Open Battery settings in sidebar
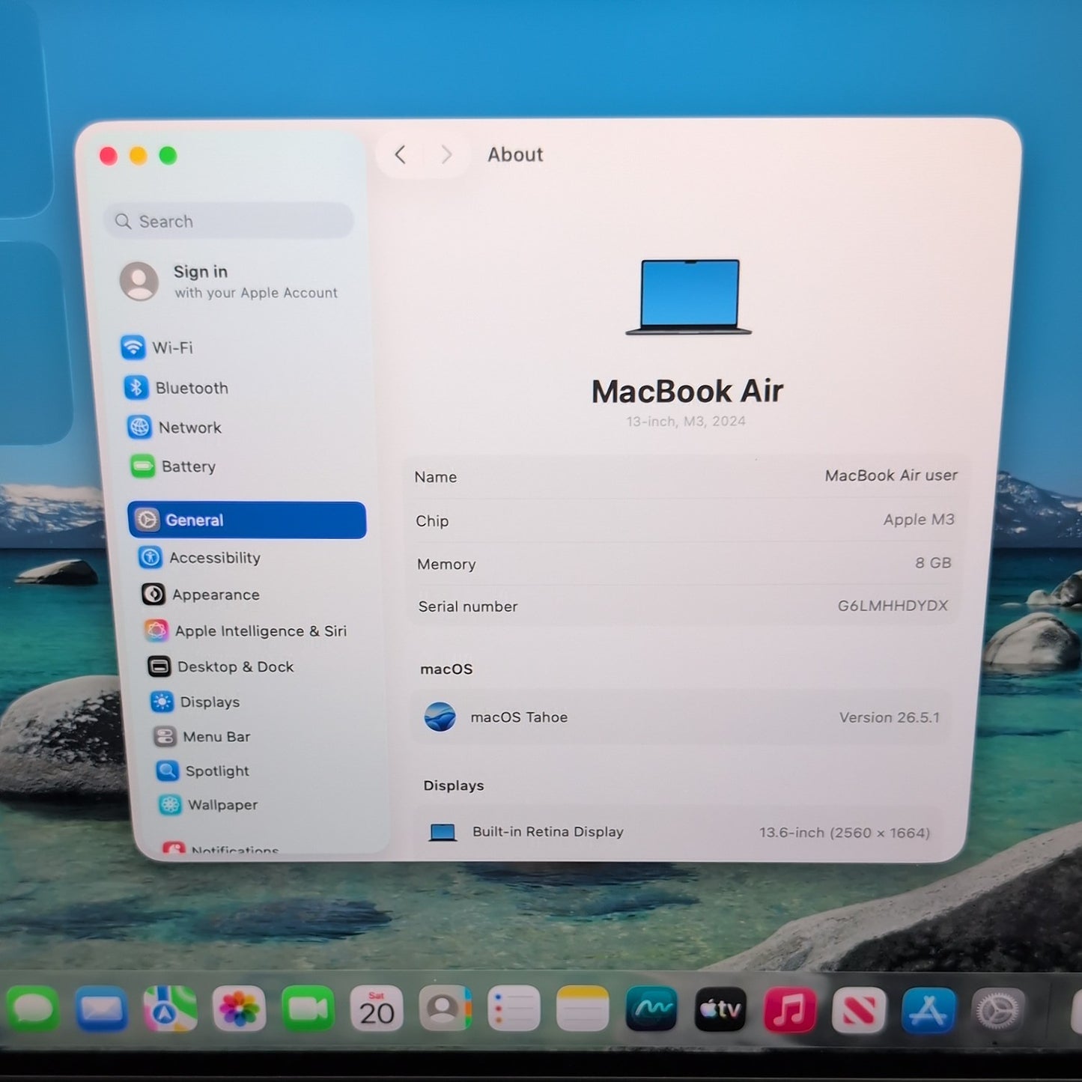Image resolution: width=1082 pixels, height=1082 pixels. [x=174, y=466]
